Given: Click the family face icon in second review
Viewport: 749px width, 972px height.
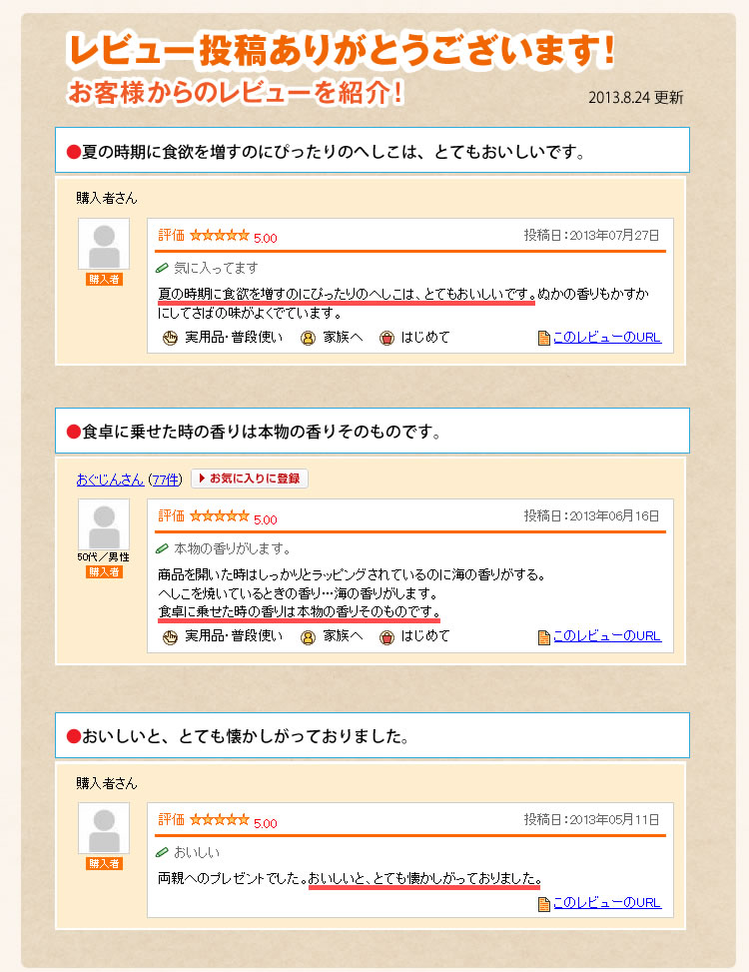Looking at the screenshot, I should pyautogui.click(x=308, y=637).
